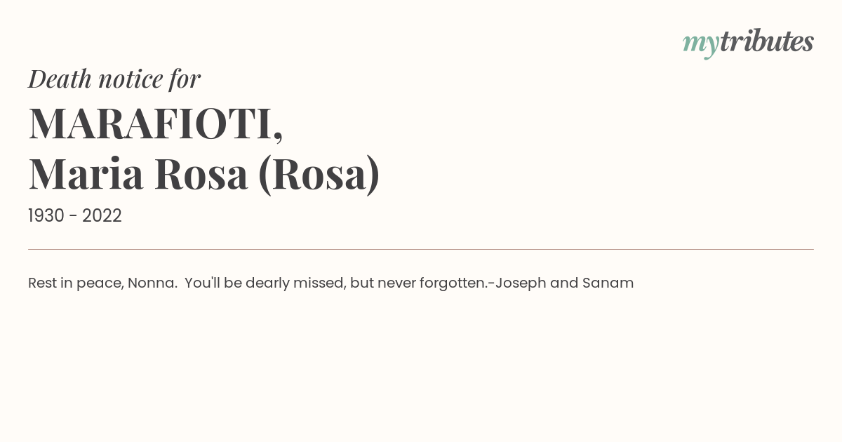Click the word "Maria" in the heading
This screenshot has width=842, height=442.
coord(86,174)
